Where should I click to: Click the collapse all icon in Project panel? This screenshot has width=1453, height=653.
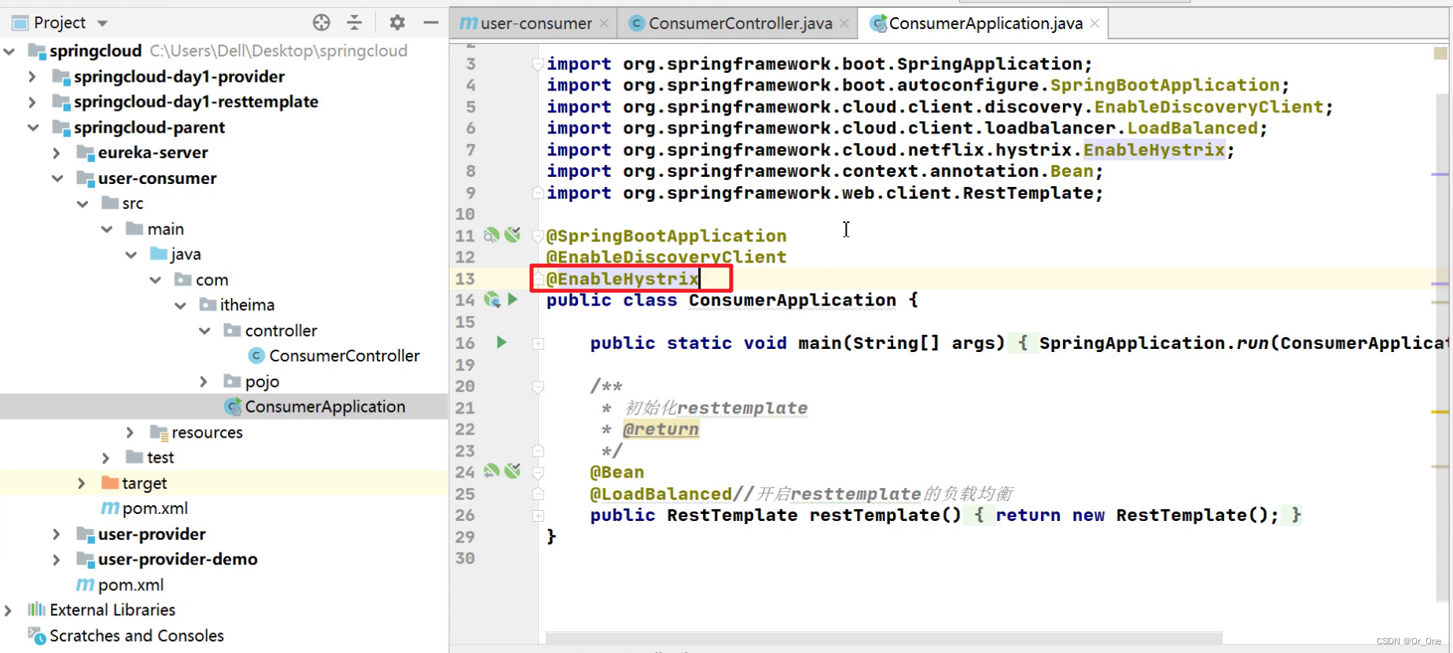(x=355, y=23)
